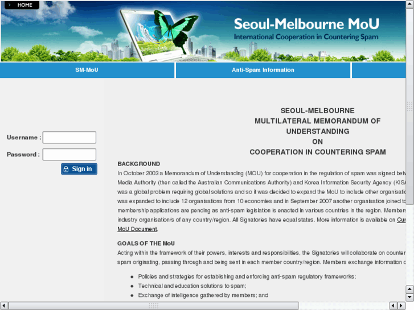414x310 pixels.
Task: Click the partially visible third menu tab
Action: click(379, 70)
